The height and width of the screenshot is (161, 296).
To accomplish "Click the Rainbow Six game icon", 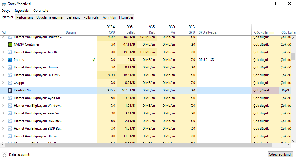I will pos(10,90).
